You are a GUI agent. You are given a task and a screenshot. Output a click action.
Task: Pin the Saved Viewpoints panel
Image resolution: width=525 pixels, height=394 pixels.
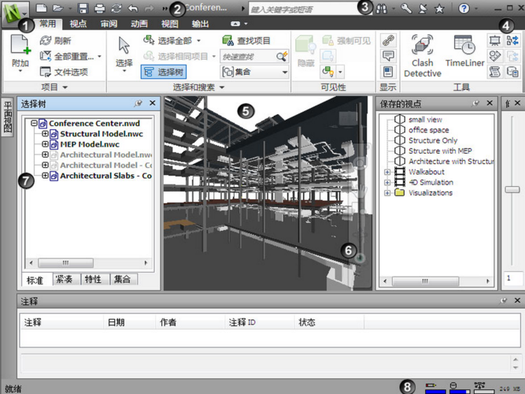tap(476, 103)
